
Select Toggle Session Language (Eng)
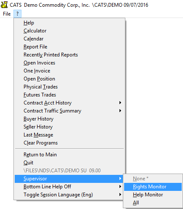pyautogui.click(x=69, y=195)
